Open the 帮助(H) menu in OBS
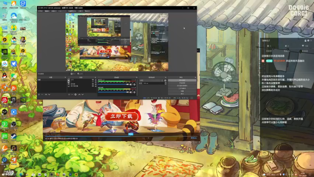 (87, 11)
